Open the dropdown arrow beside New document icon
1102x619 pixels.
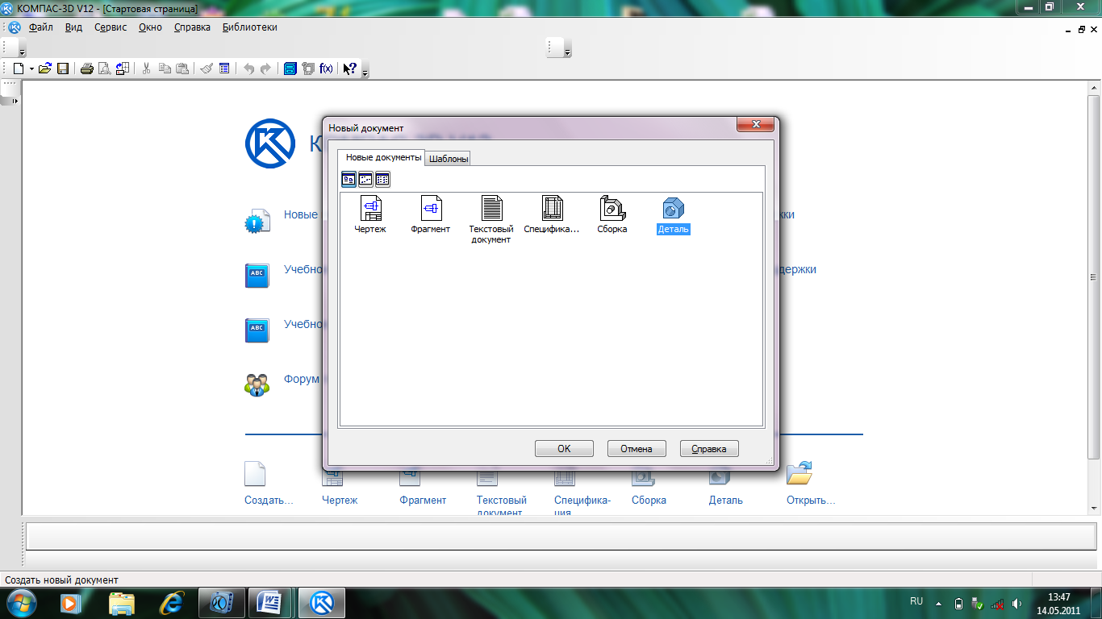click(31, 69)
